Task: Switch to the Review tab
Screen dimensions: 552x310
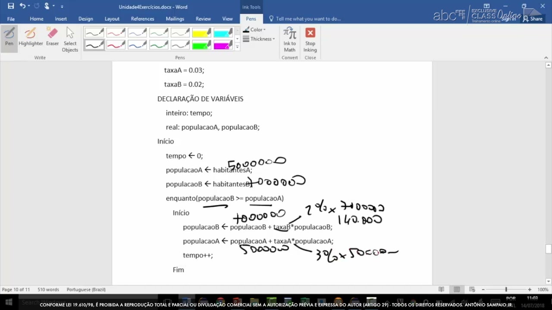Action: pyautogui.click(x=203, y=19)
